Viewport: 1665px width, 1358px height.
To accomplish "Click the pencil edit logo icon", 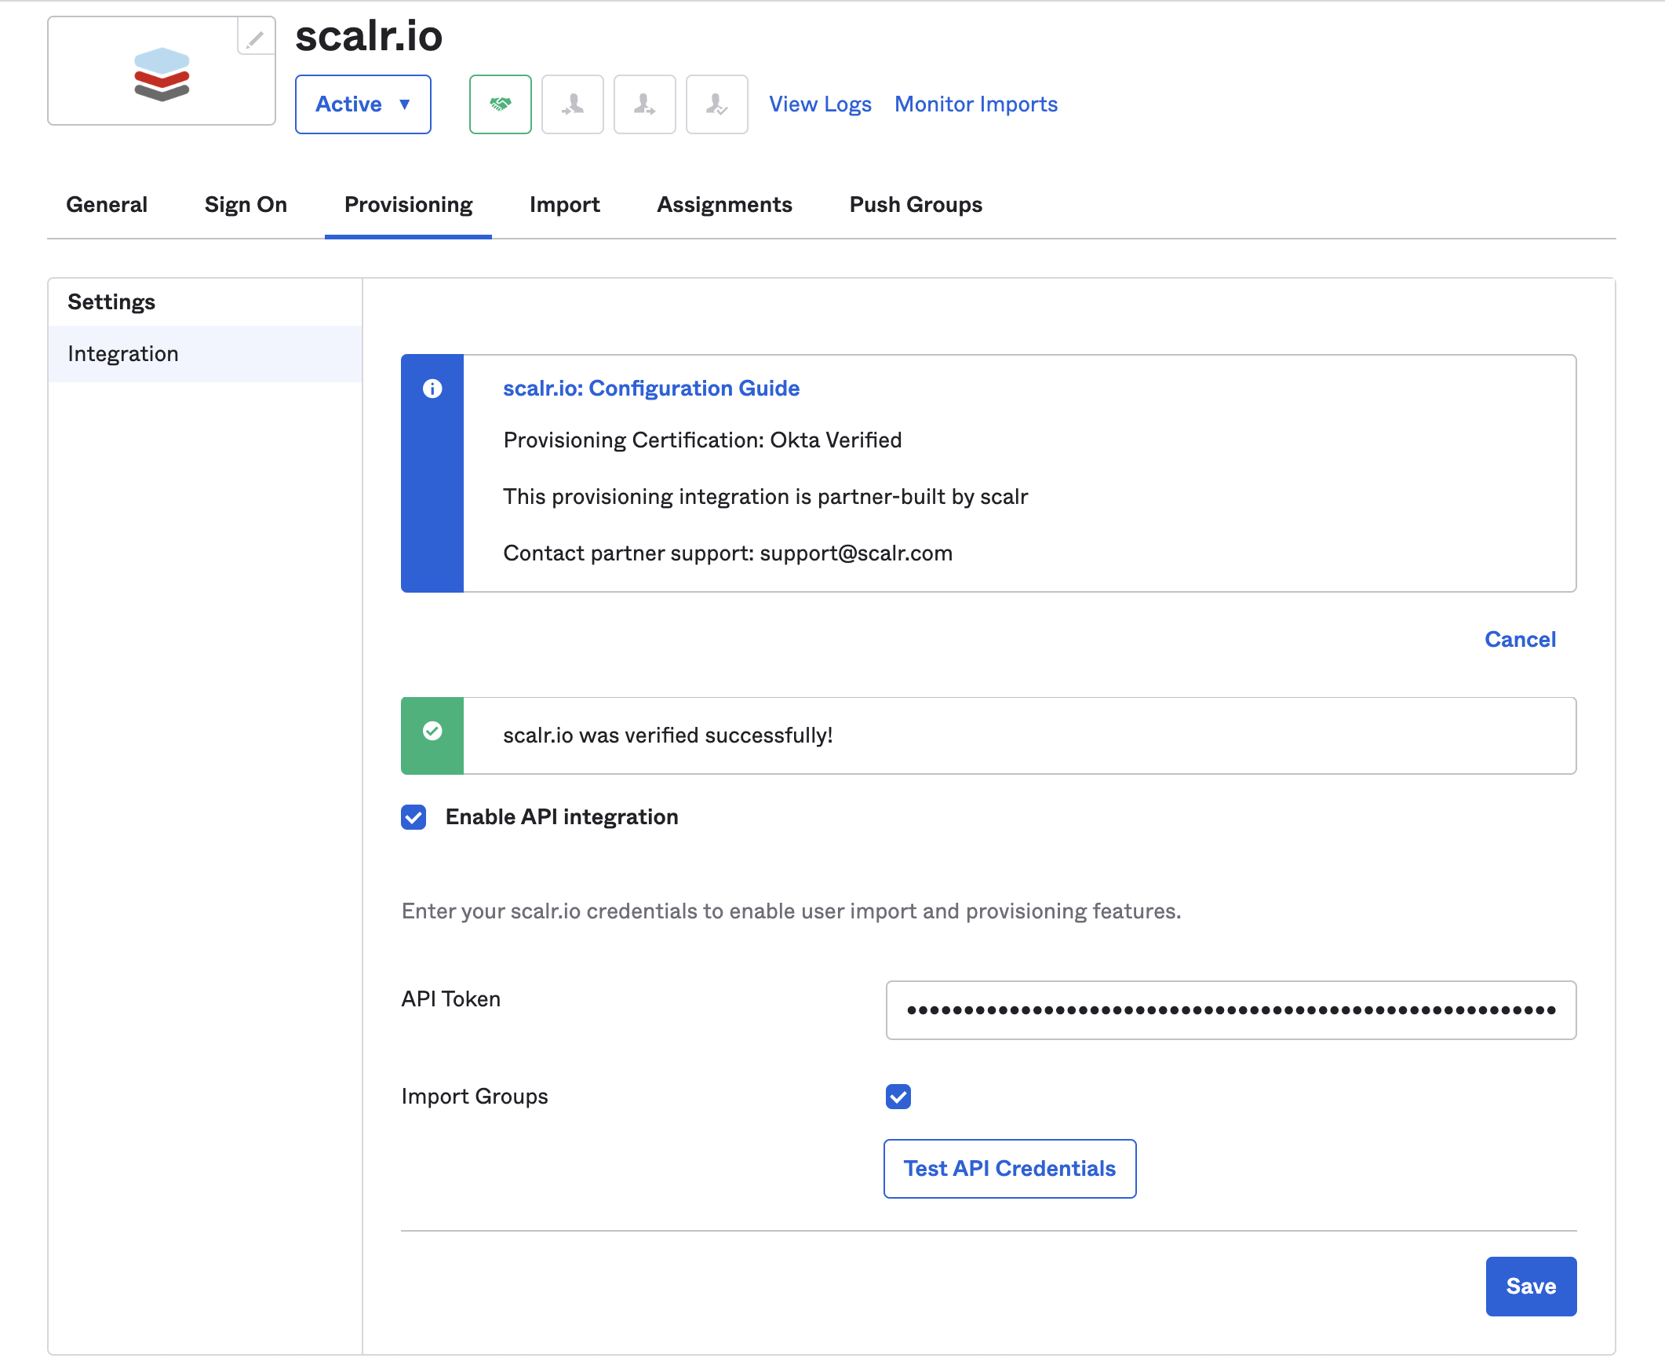I will click(x=256, y=37).
